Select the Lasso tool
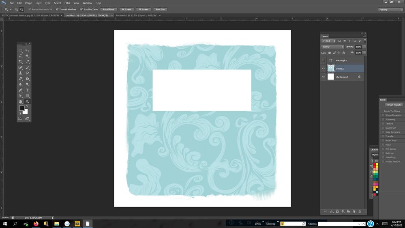Viewport: 405px width, 228px height. click(x=20, y=56)
